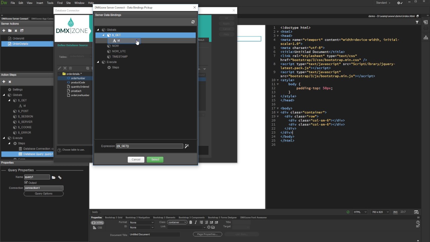Screen dimensions: 430x242
Task: Add a new server action
Action: (4, 31)
